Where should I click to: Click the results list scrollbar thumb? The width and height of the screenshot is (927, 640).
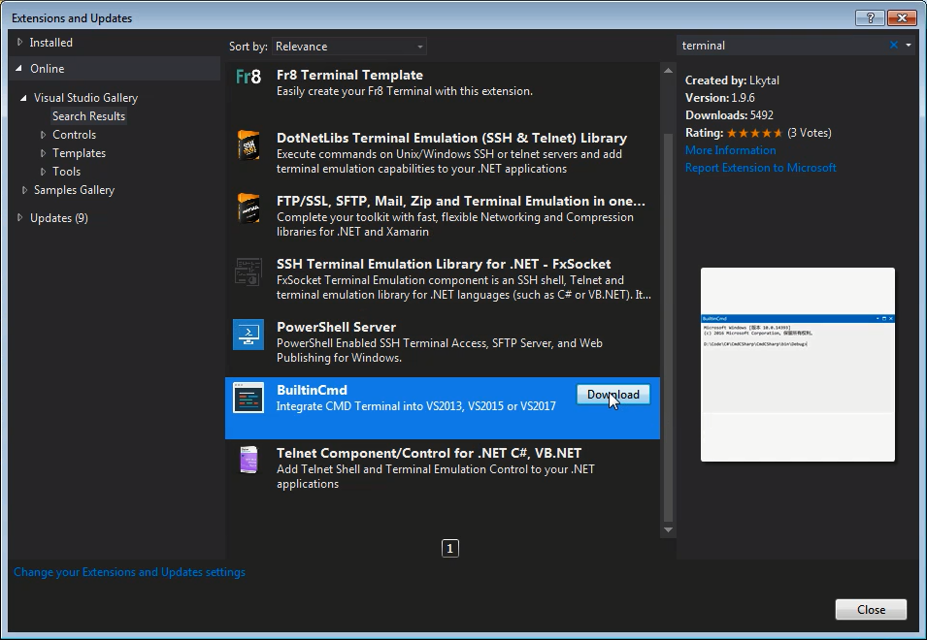pyautogui.click(x=668, y=328)
